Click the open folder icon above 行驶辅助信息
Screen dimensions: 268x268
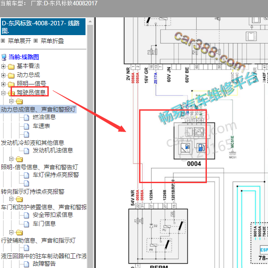pos(19,232)
